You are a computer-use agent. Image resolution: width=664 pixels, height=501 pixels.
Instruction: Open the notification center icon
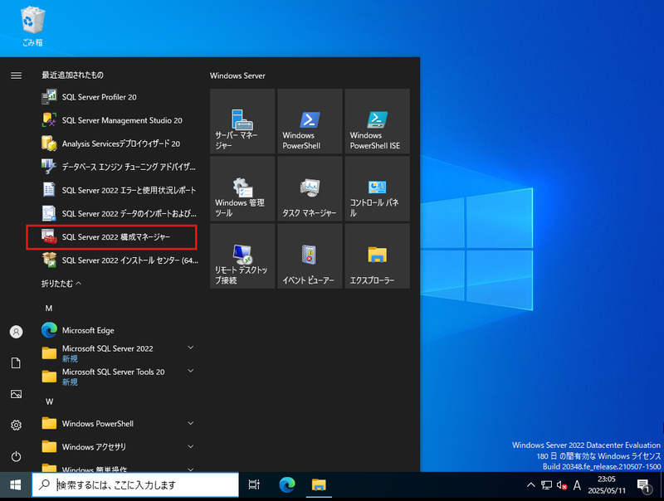(644, 486)
